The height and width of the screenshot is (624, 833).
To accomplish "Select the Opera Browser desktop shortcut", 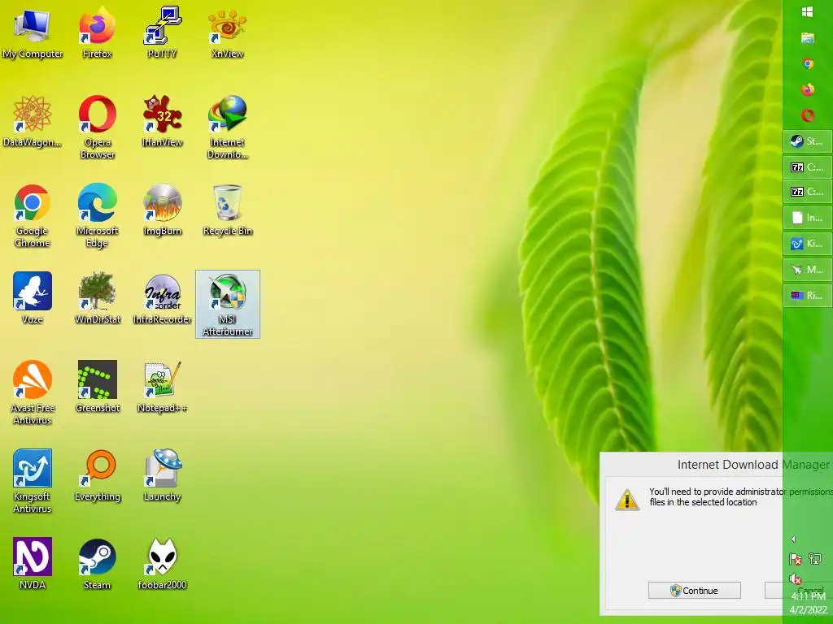I will coord(98,128).
